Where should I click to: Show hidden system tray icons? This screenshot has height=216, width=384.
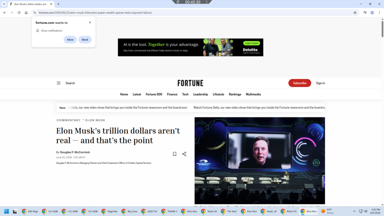354,211
